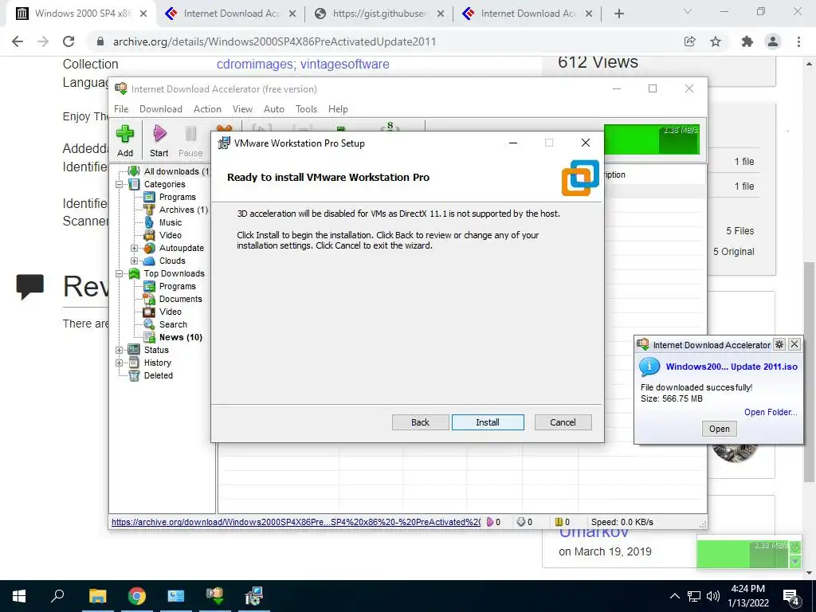The height and width of the screenshot is (612, 816).
Task: Switch to second Internet Download Accelerator tab
Action: click(528, 14)
